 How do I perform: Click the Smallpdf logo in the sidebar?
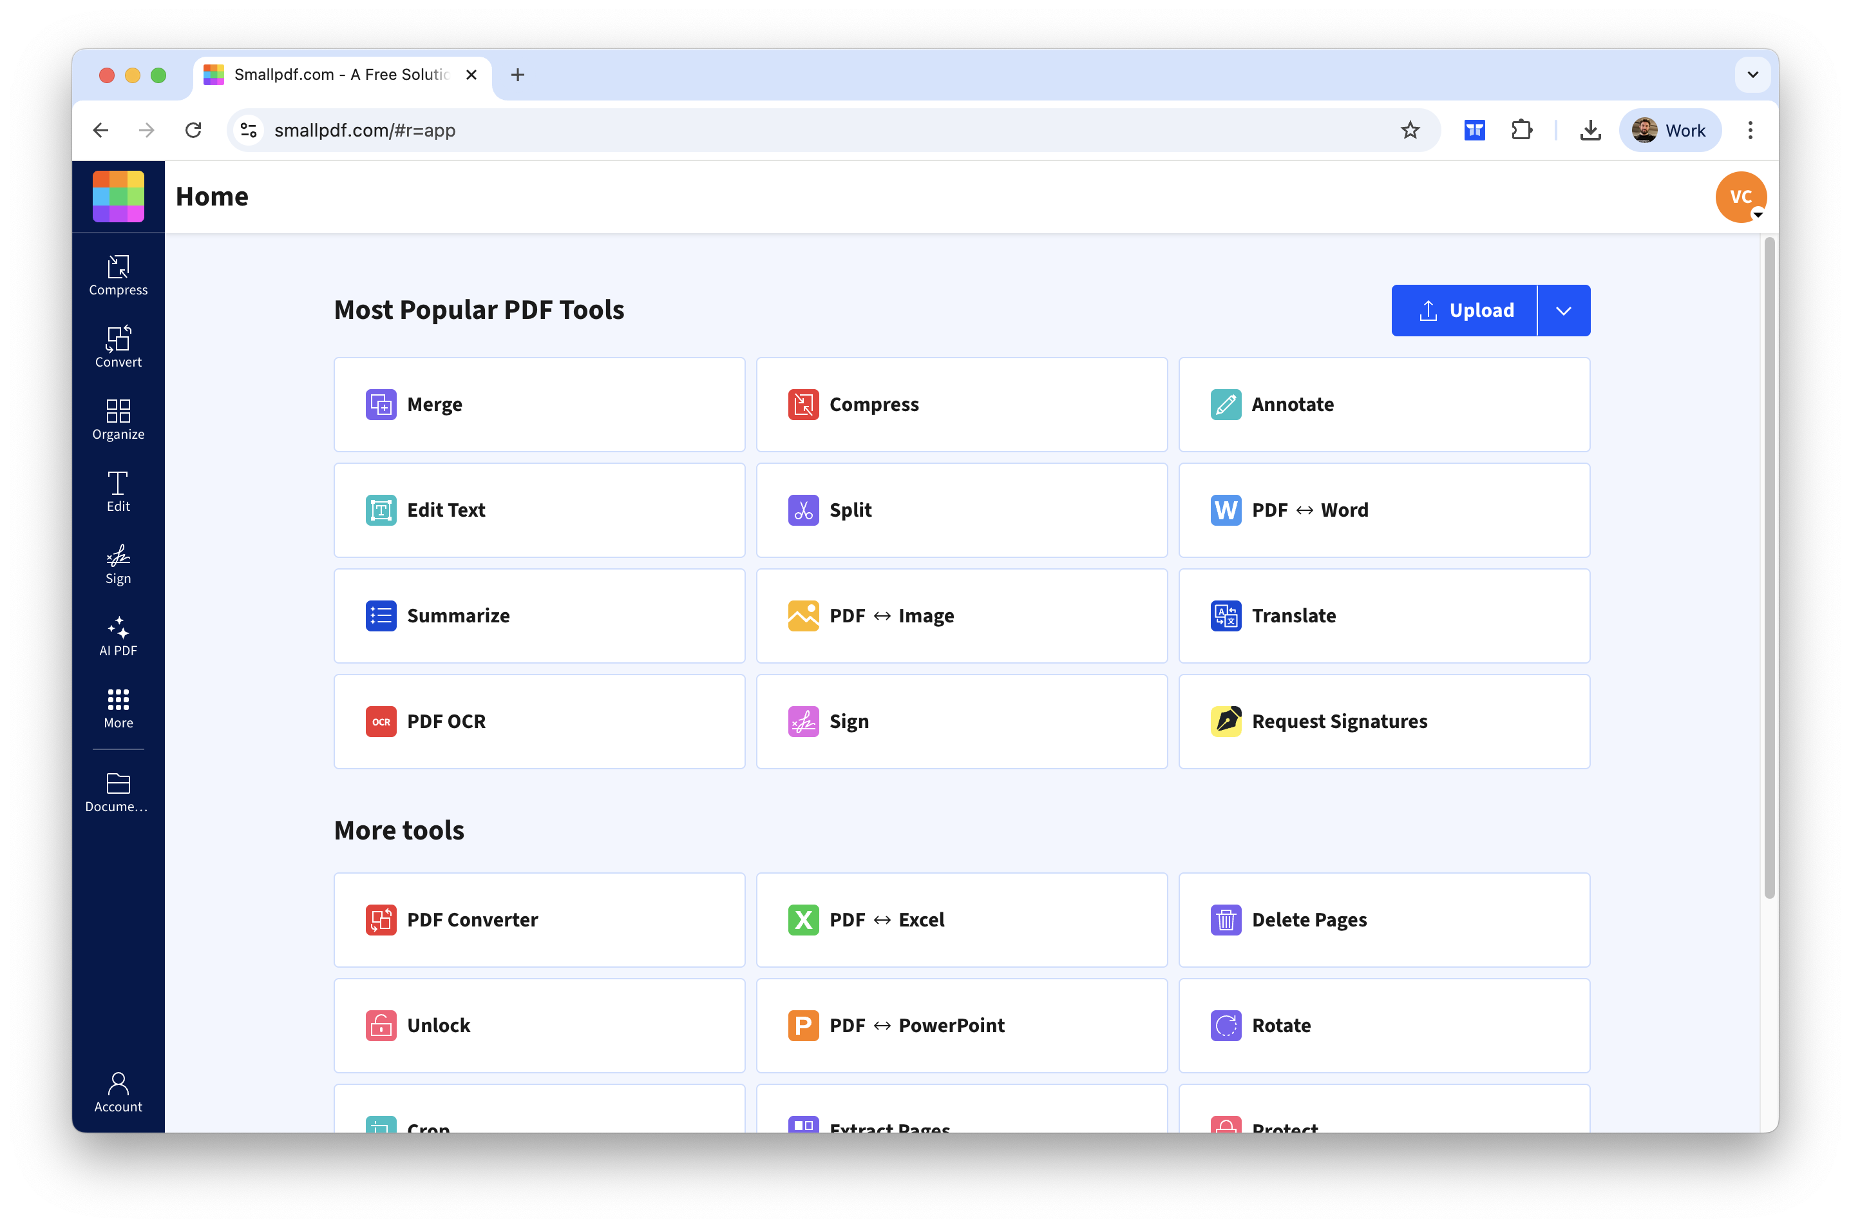[118, 197]
